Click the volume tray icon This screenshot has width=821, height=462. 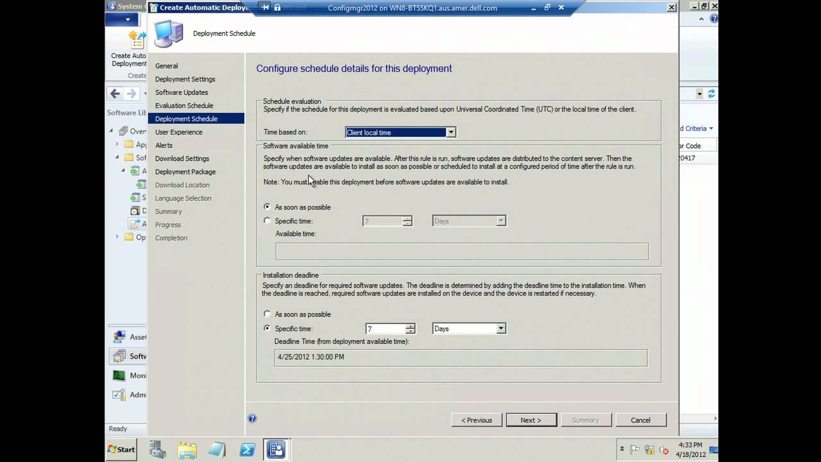(663, 450)
